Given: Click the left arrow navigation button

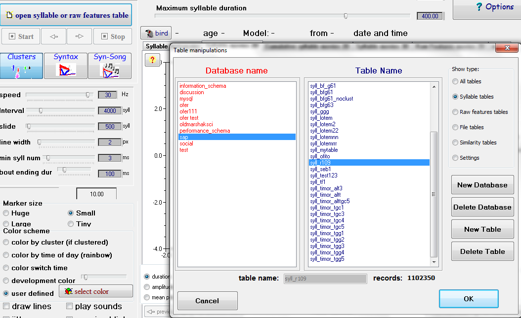Looking at the screenshot, I should pos(53,36).
